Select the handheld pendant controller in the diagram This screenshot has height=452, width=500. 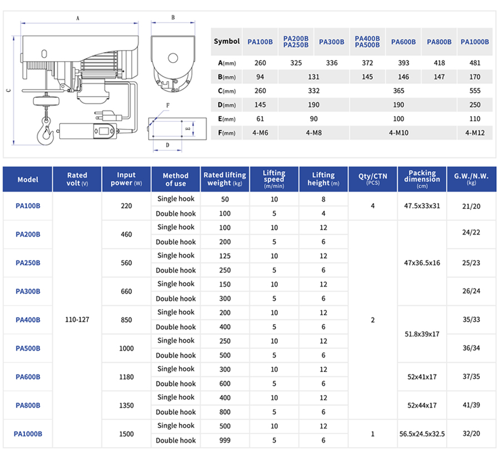[x=88, y=132]
